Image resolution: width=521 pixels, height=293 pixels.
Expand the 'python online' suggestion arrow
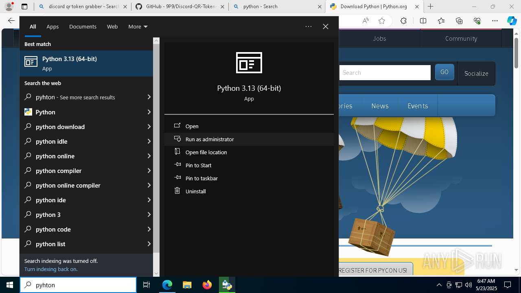coord(149,156)
